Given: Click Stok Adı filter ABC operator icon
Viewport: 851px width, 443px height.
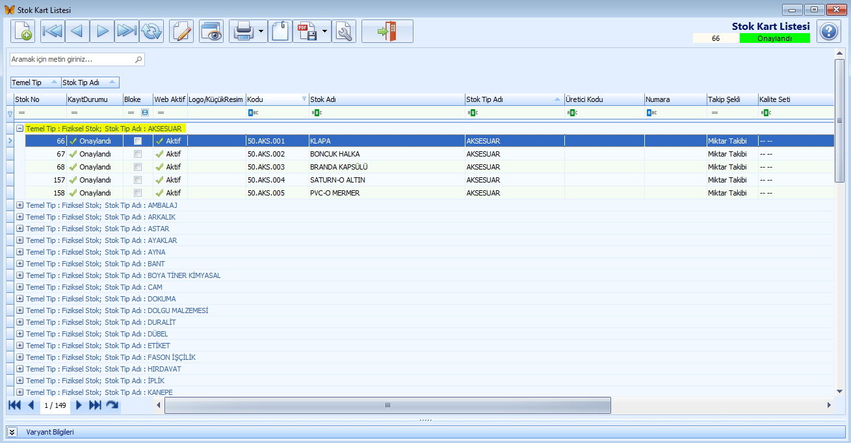Looking at the screenshot, I should (x=317, y=113).
